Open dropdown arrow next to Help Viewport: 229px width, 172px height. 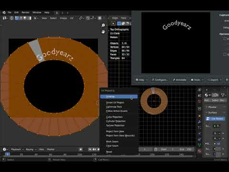point(147,80)
